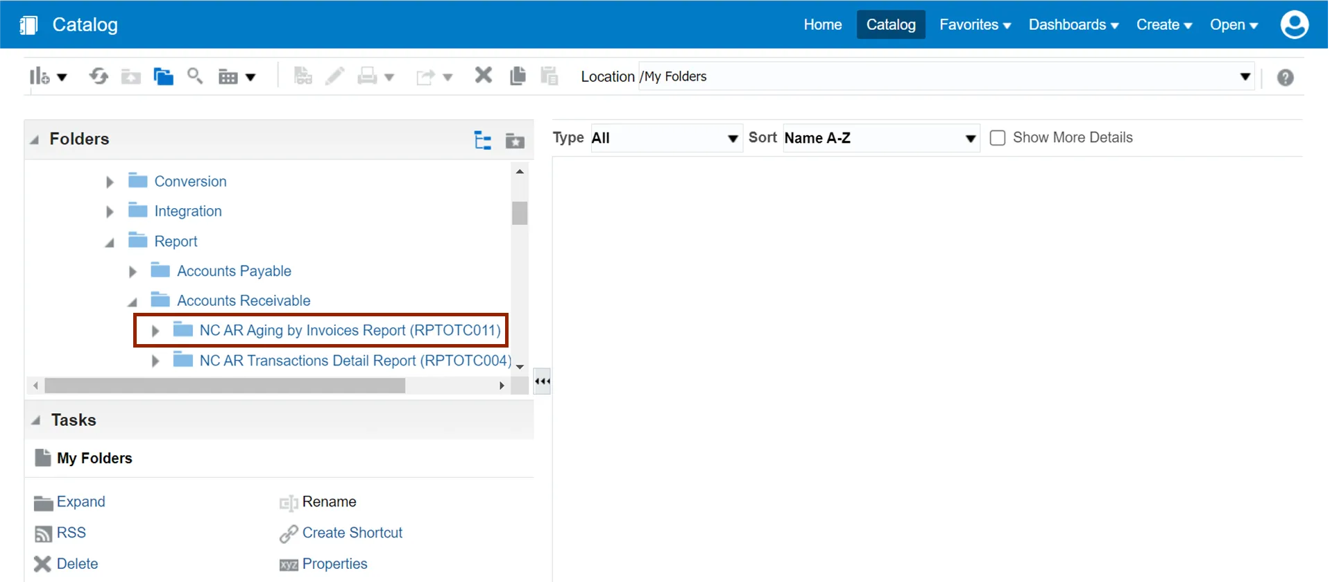Expand the Accounts Payable folder
This screenshot has width=1330, height=582.
[133, 272]
